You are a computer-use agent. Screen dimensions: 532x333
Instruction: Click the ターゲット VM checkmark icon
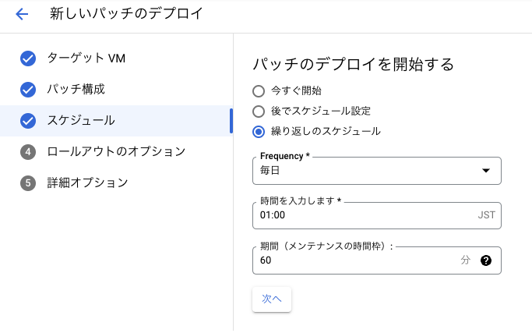pyautogui.click(x=28, y=58)
